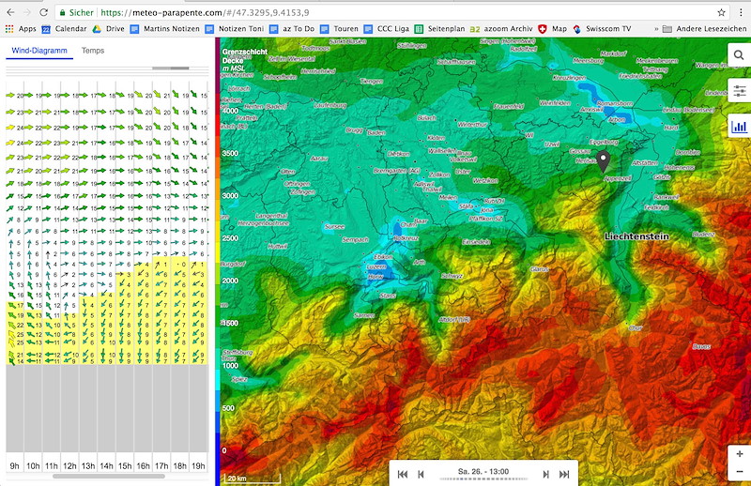Open the layer settings sliders icon
751x486 pixels.
click(x=739, y=90)
